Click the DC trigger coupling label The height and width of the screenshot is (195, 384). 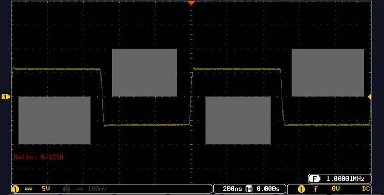pyautogui.click(x=365, y=189)
